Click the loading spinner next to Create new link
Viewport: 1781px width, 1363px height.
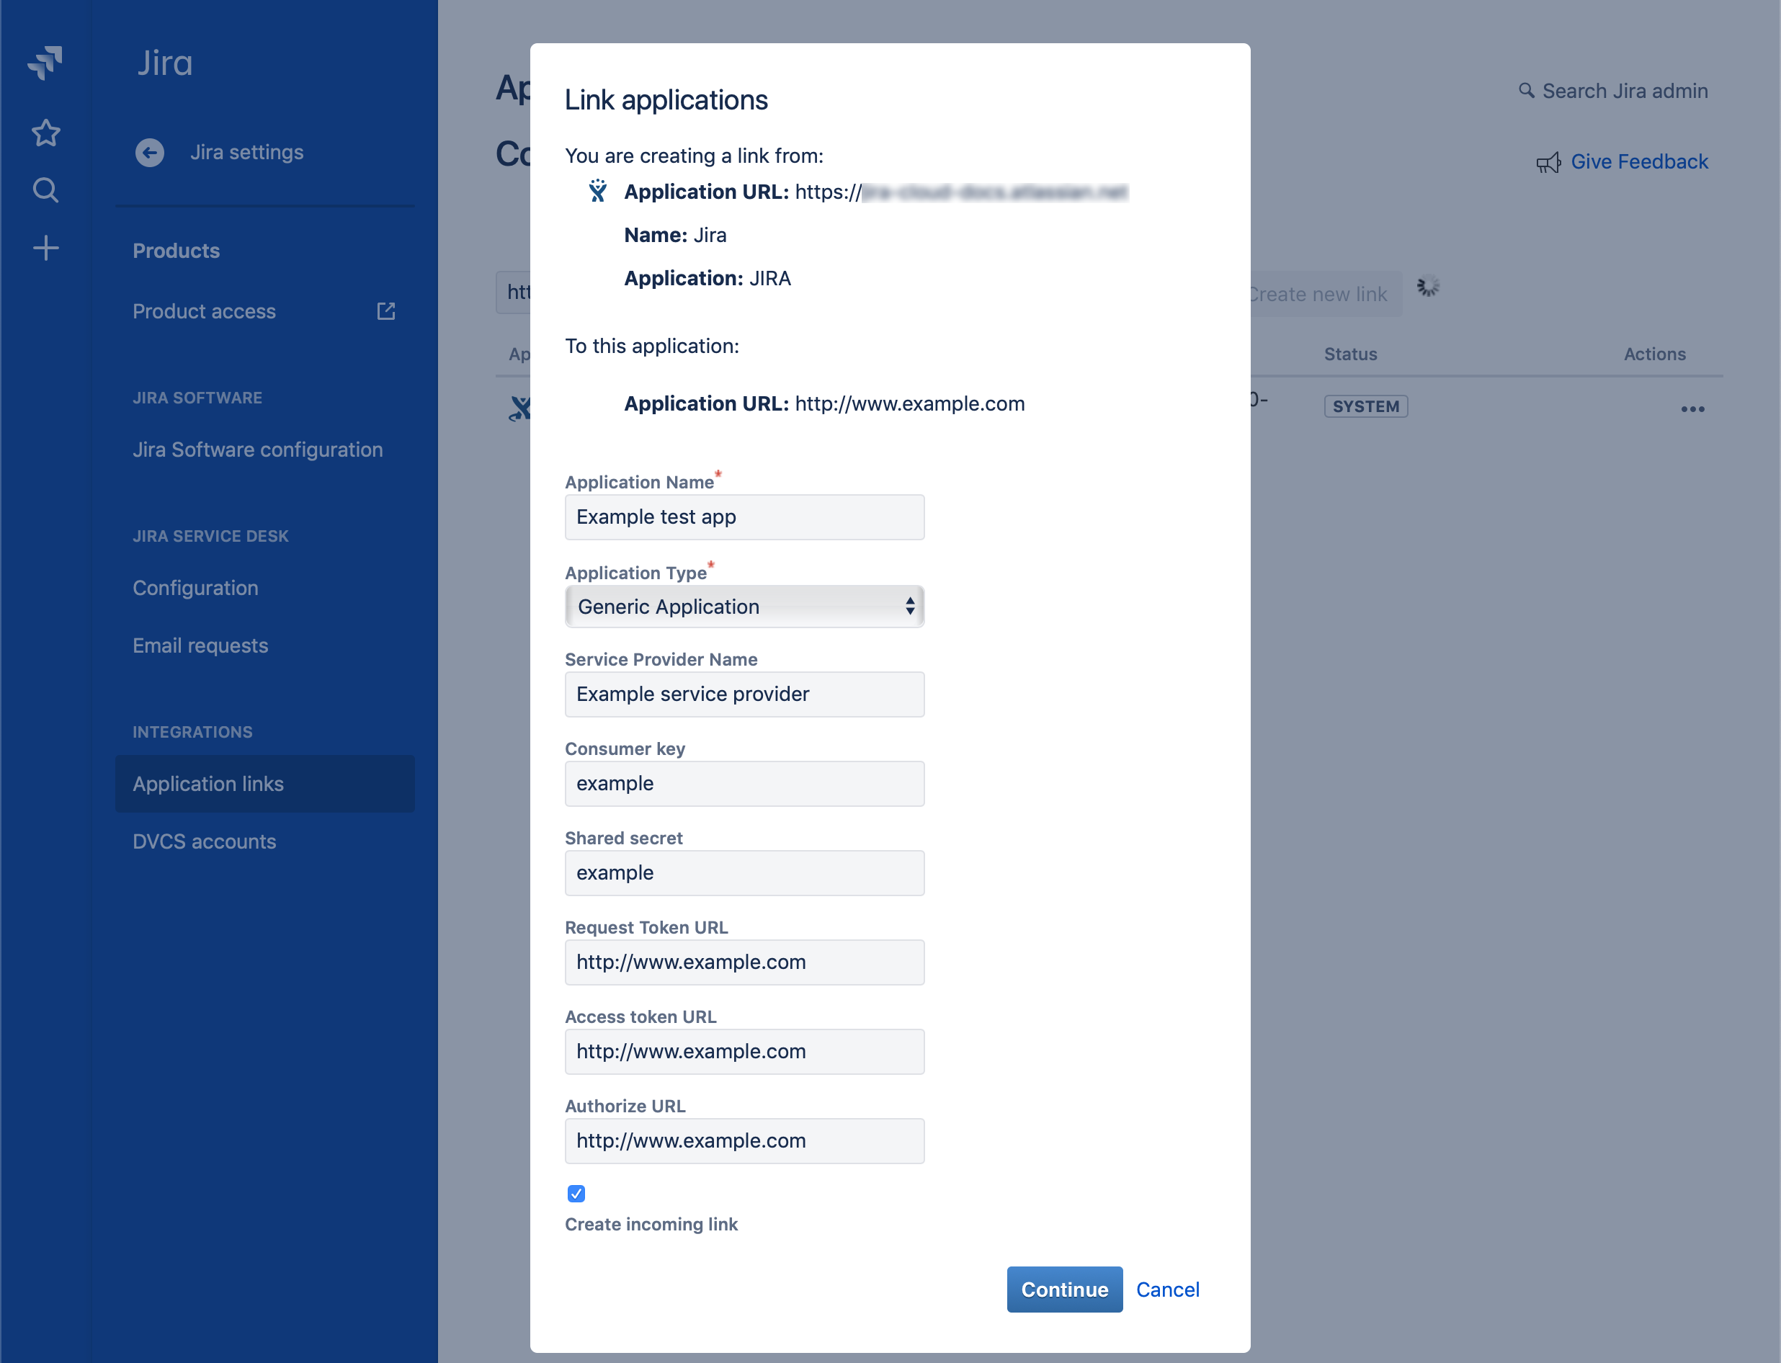coord(1427,285)
